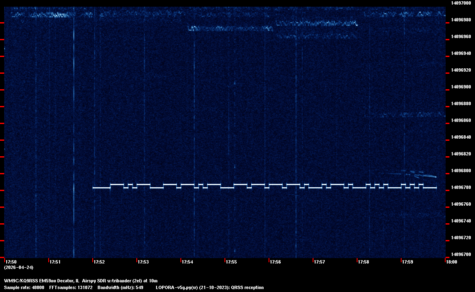Click the (2026-04-24) date text
475x292 pixels.
tap(18, 267)
